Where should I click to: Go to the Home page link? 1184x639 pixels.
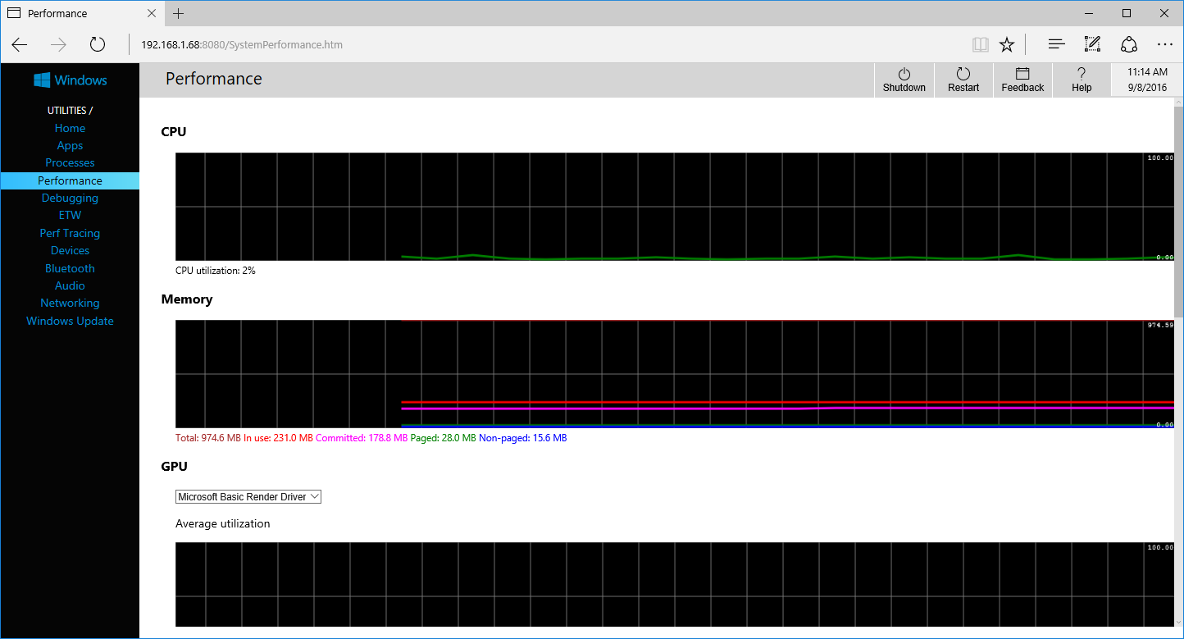70,128
